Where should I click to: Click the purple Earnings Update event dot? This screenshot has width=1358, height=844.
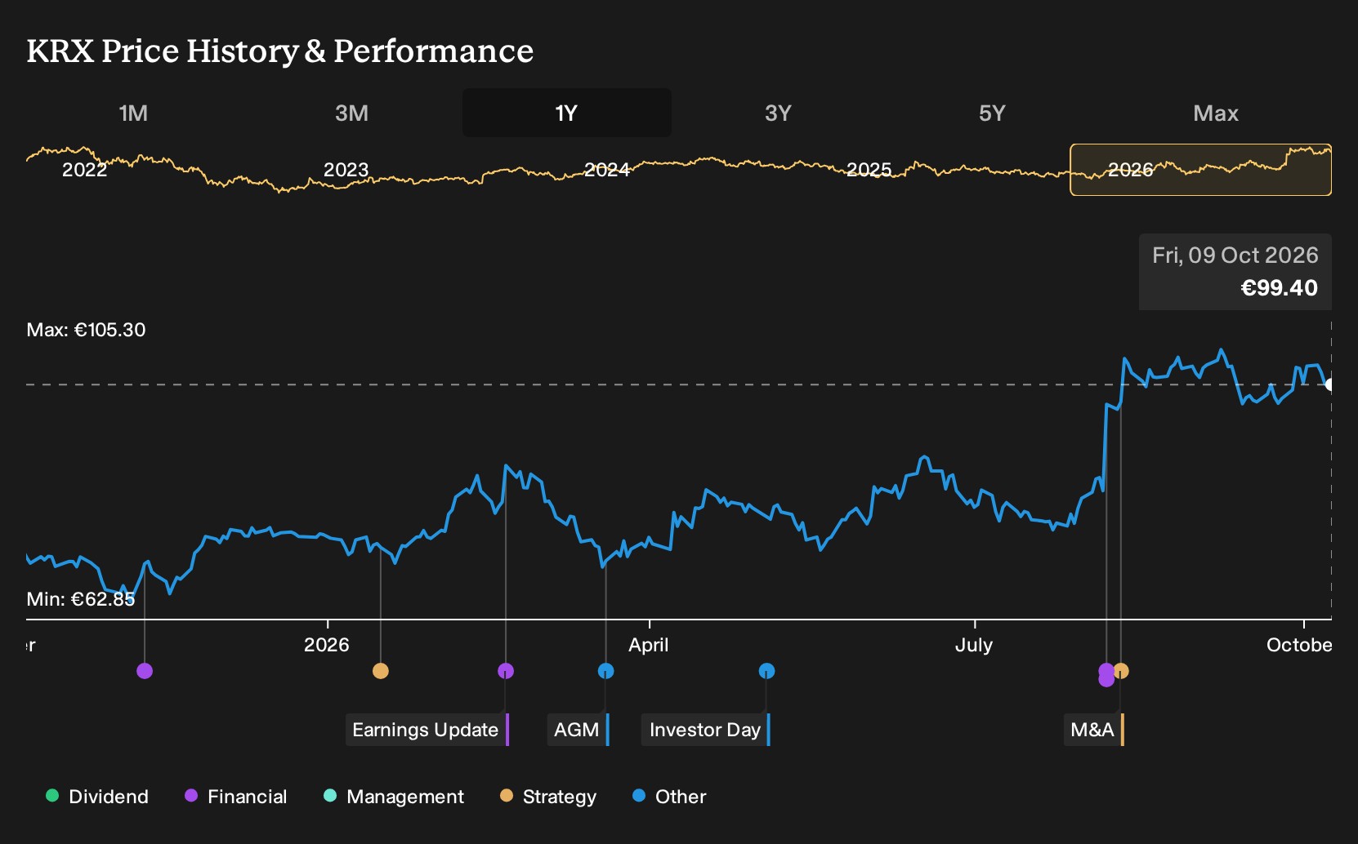coord(506,671)
